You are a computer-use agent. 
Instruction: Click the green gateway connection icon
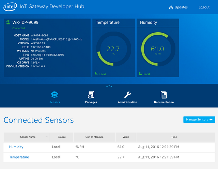(8, 22)
